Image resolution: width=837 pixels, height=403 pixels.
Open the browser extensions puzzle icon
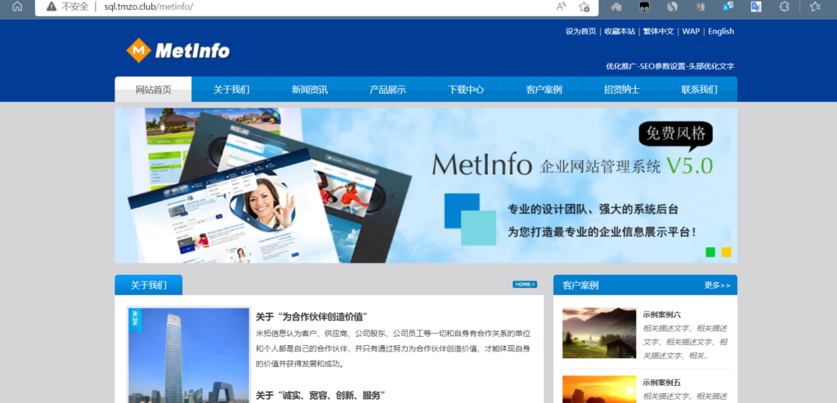[784, 7]
